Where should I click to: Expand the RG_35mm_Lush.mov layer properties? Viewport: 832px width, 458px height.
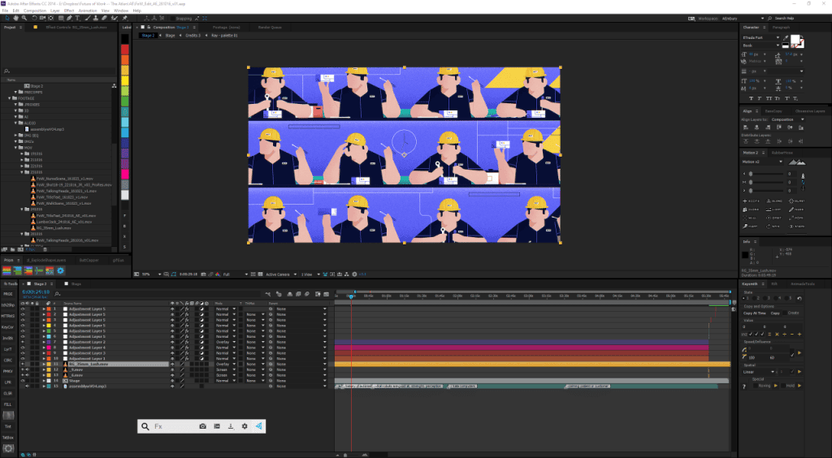(44, 365)
